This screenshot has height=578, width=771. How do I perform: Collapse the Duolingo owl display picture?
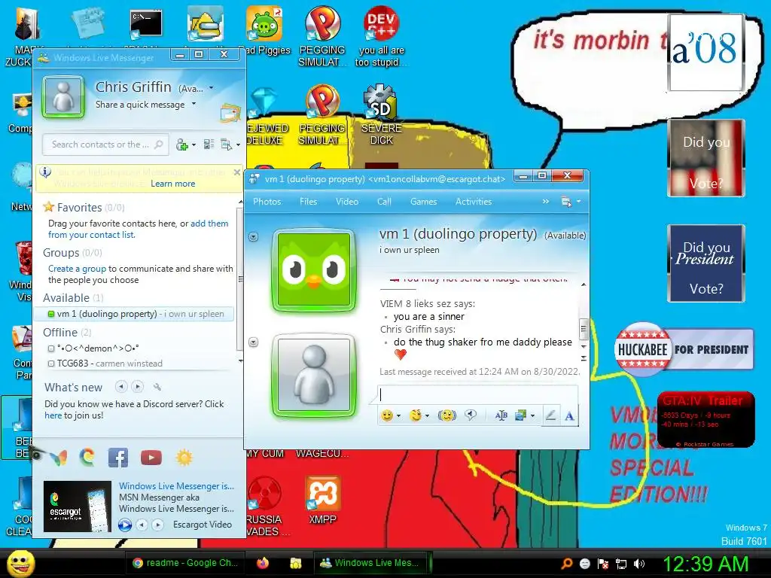(253, 237)
